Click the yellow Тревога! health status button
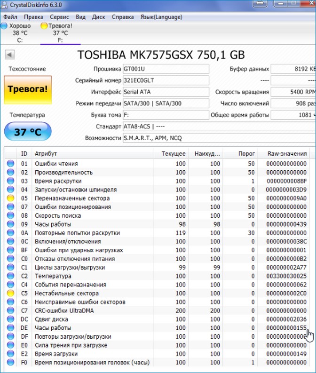 (27, 89)
